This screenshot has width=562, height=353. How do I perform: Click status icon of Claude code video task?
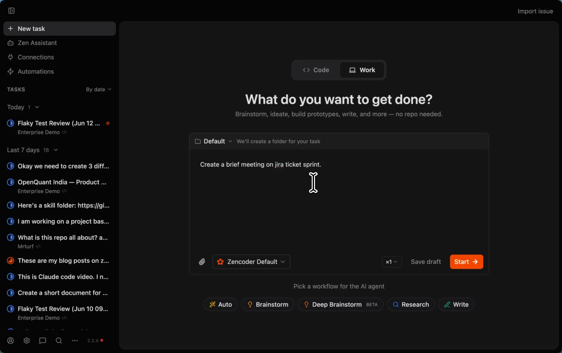10,277
